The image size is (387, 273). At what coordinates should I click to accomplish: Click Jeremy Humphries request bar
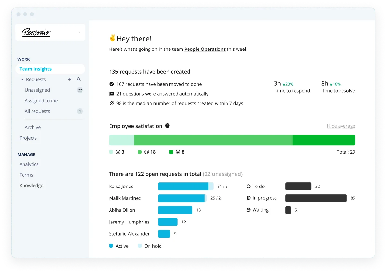[x=168, y=222]
